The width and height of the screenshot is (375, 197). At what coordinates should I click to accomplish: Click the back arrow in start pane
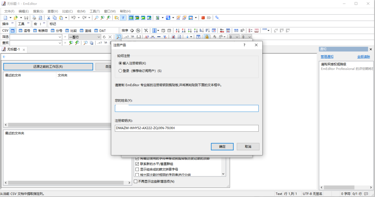pyautogui.click(x=4, y=57)
